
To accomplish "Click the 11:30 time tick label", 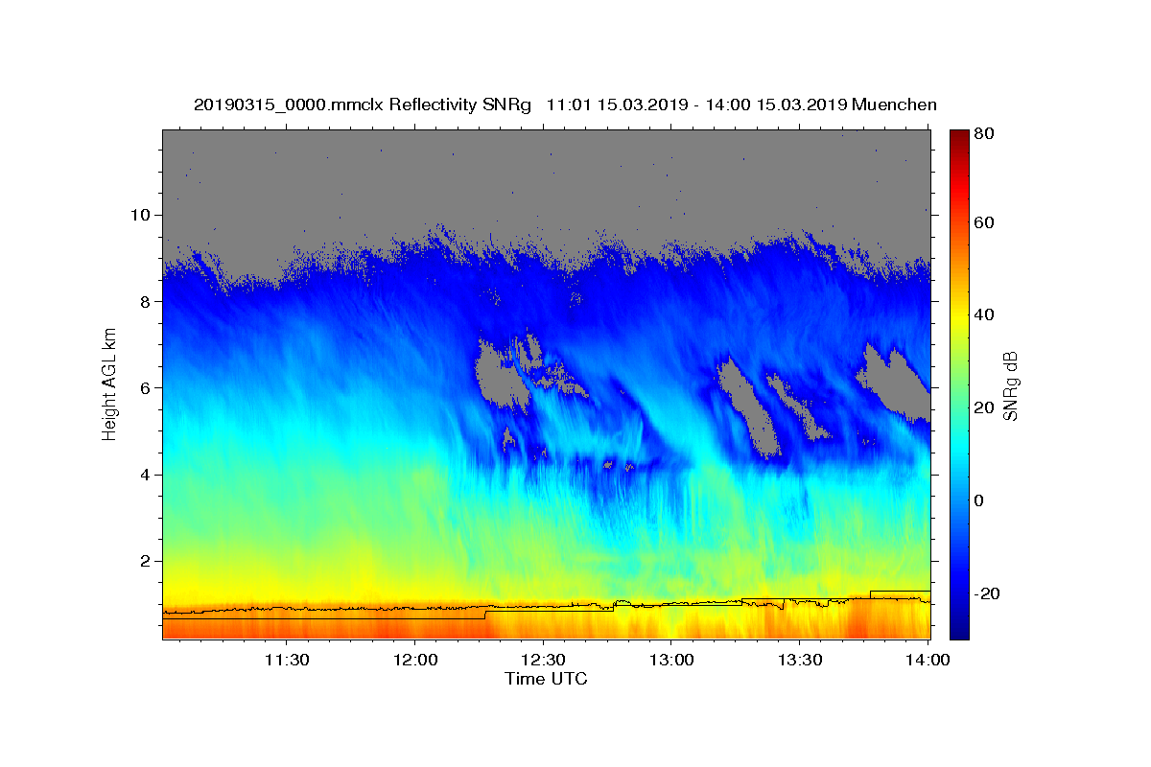I will point(286,660).
